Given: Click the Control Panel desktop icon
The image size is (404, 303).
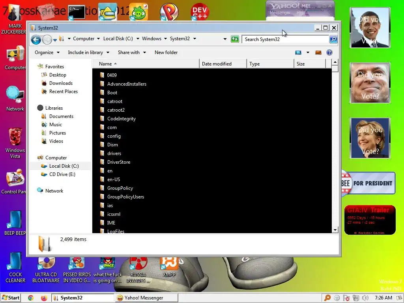Looking at the screenshot, I should point(14,181).
